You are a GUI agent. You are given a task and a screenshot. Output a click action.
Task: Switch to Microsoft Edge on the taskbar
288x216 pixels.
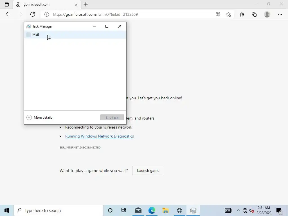coord(152,210)
